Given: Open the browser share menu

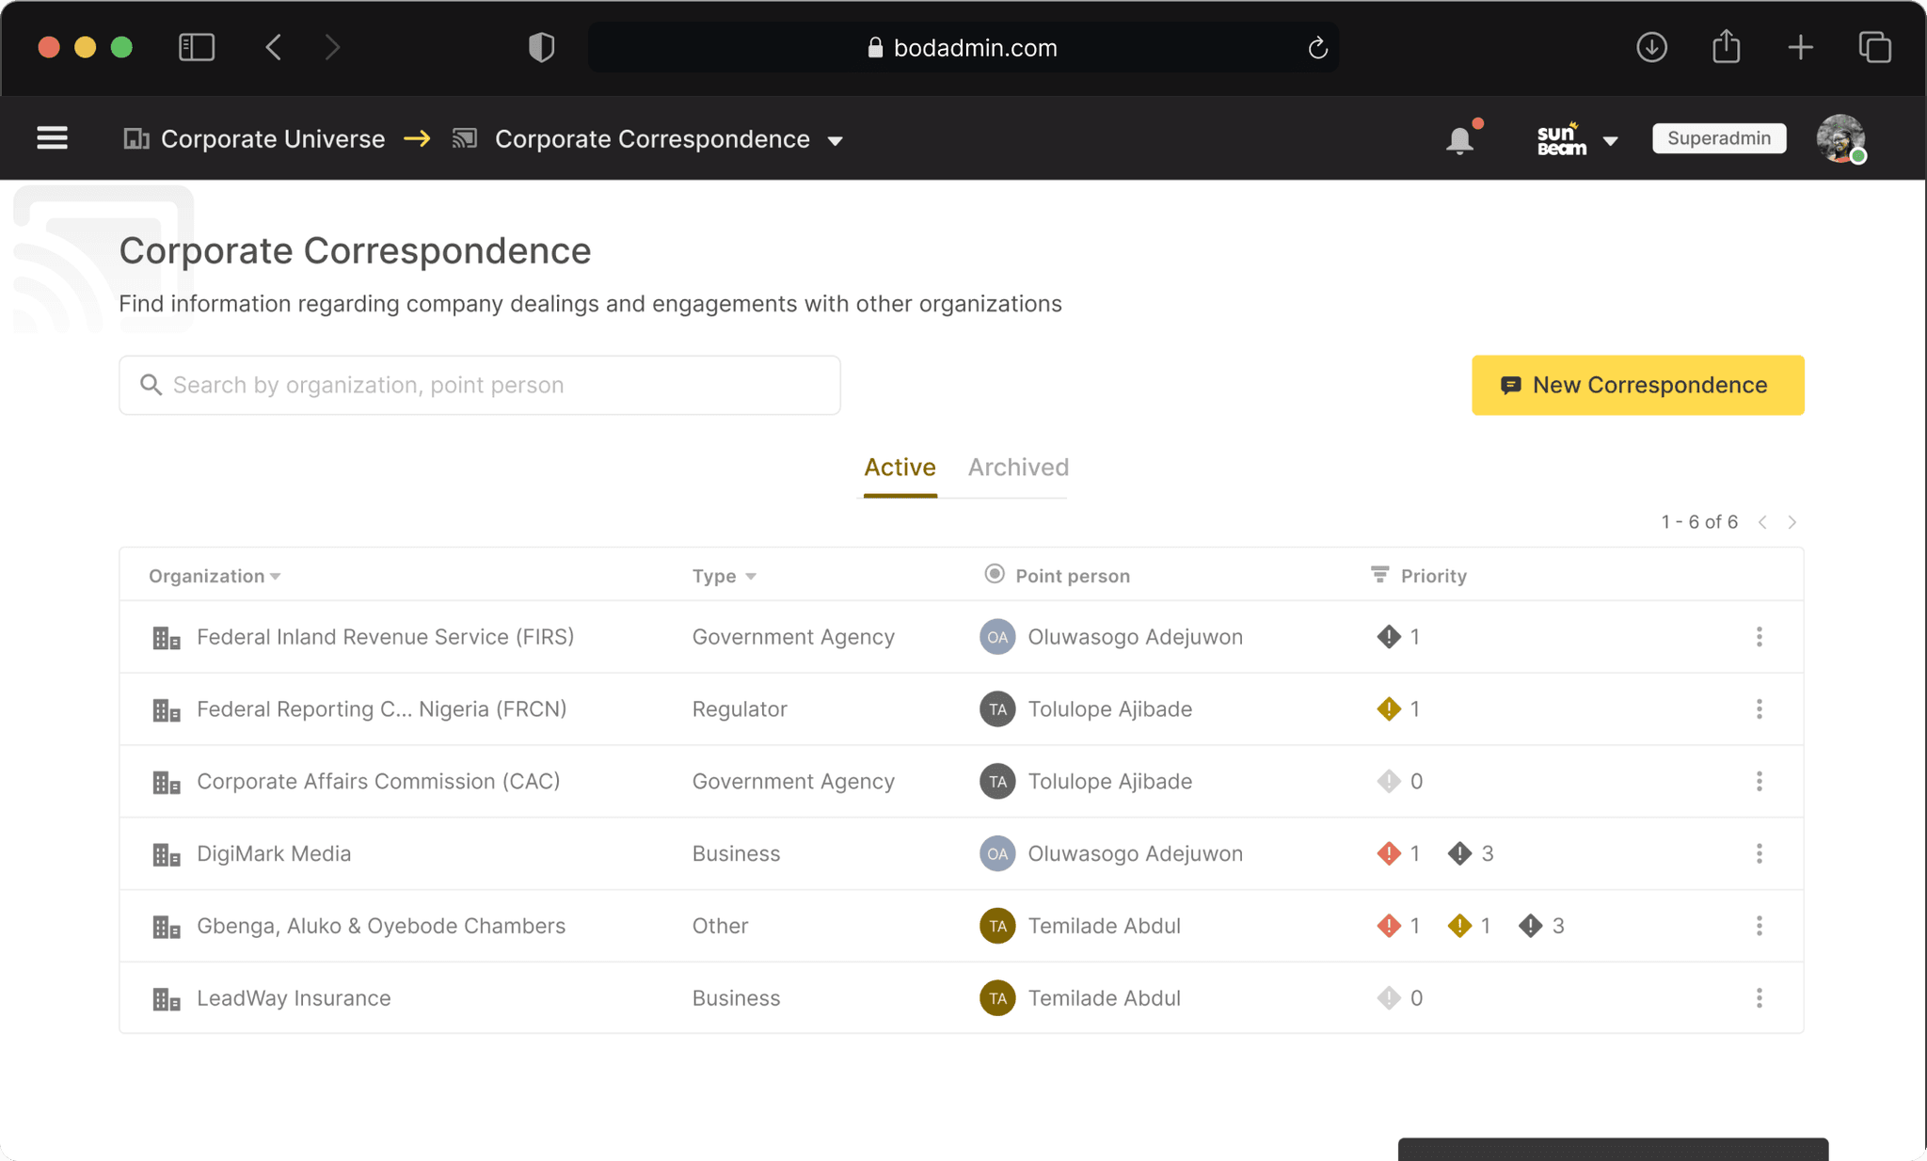Looking at the screenshot, I should (x=1726, y=46).
